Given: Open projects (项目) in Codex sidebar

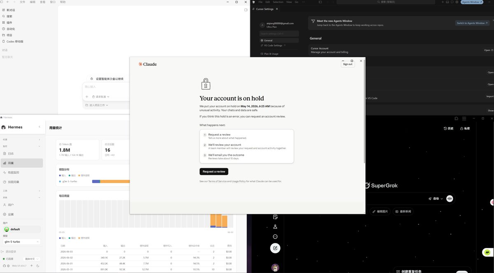Looking at the screenshot, I should pos(7,35).
